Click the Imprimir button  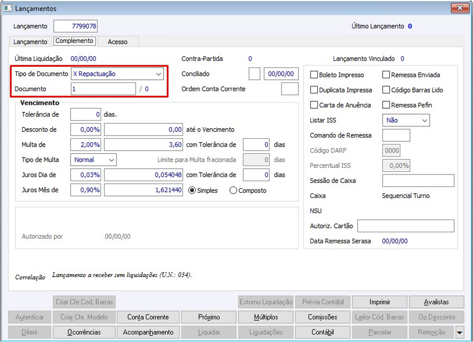379,302
